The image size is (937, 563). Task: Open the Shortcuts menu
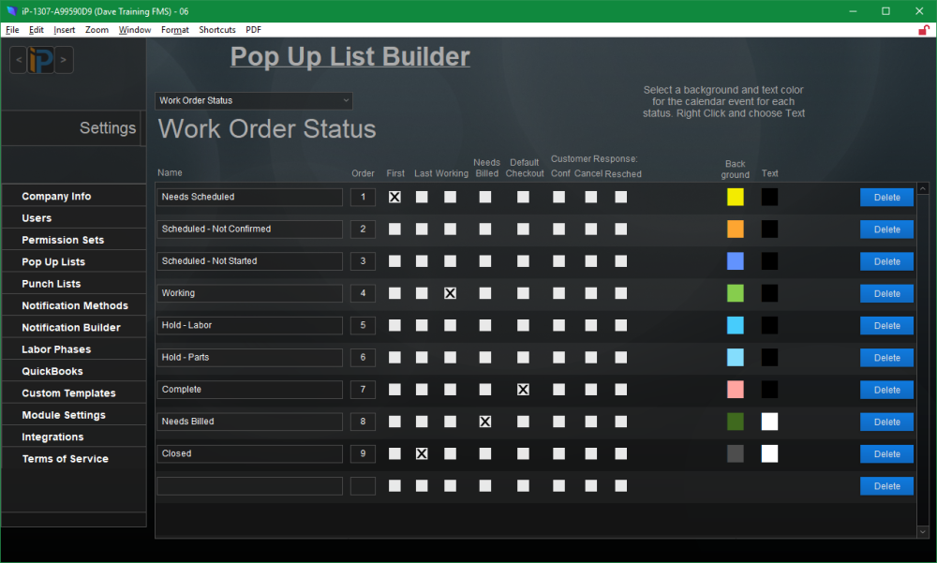[216, 29]
